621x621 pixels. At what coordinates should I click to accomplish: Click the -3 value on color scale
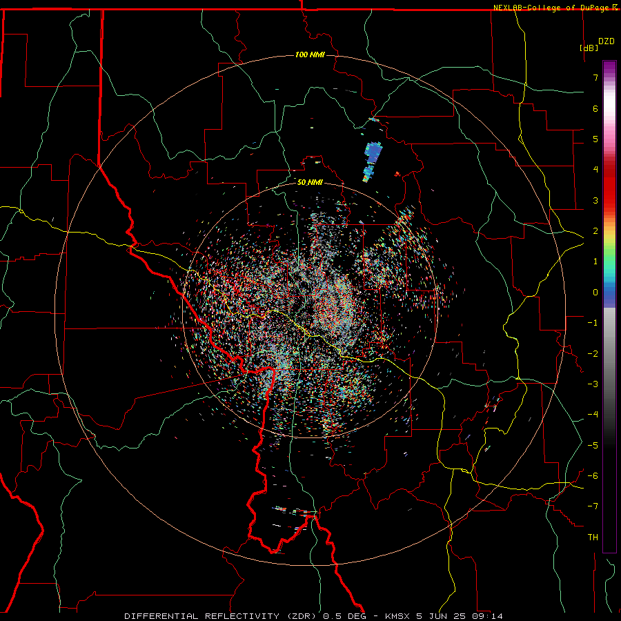(x=593, y=384)
